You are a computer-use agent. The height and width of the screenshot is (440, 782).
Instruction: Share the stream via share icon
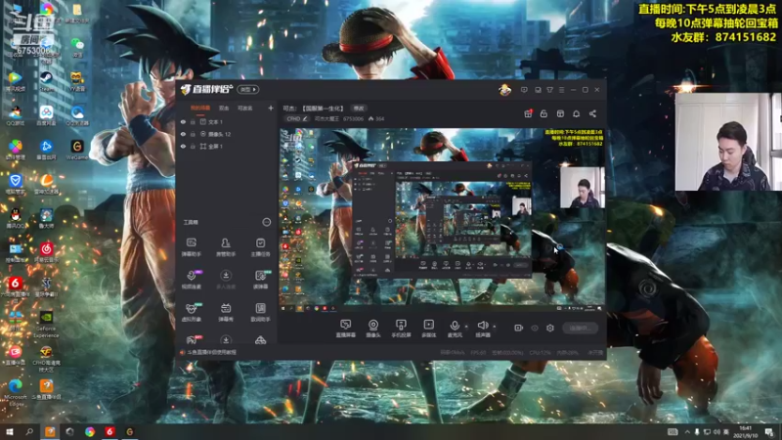pyautogui.click(x=592, y=113)
